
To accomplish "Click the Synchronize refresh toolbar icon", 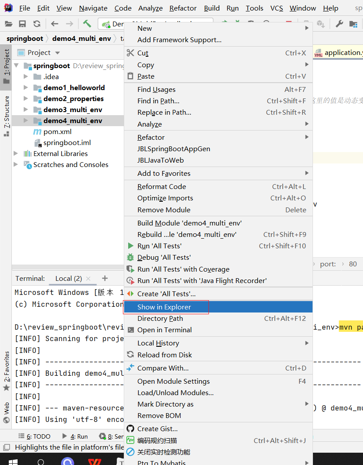I will tap(37, 24).
